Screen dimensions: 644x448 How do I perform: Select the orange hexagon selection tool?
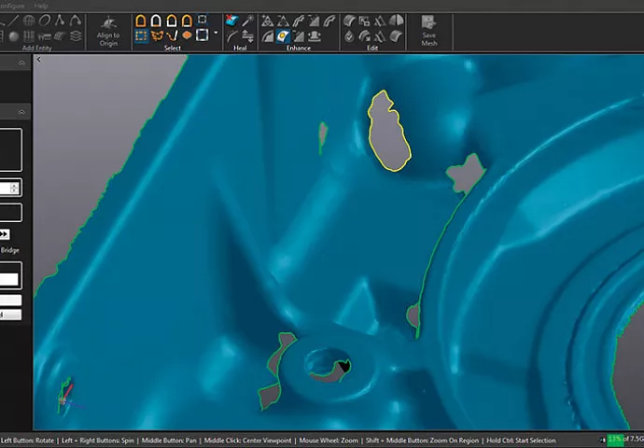pyautogui.click(x=188, y=36)
